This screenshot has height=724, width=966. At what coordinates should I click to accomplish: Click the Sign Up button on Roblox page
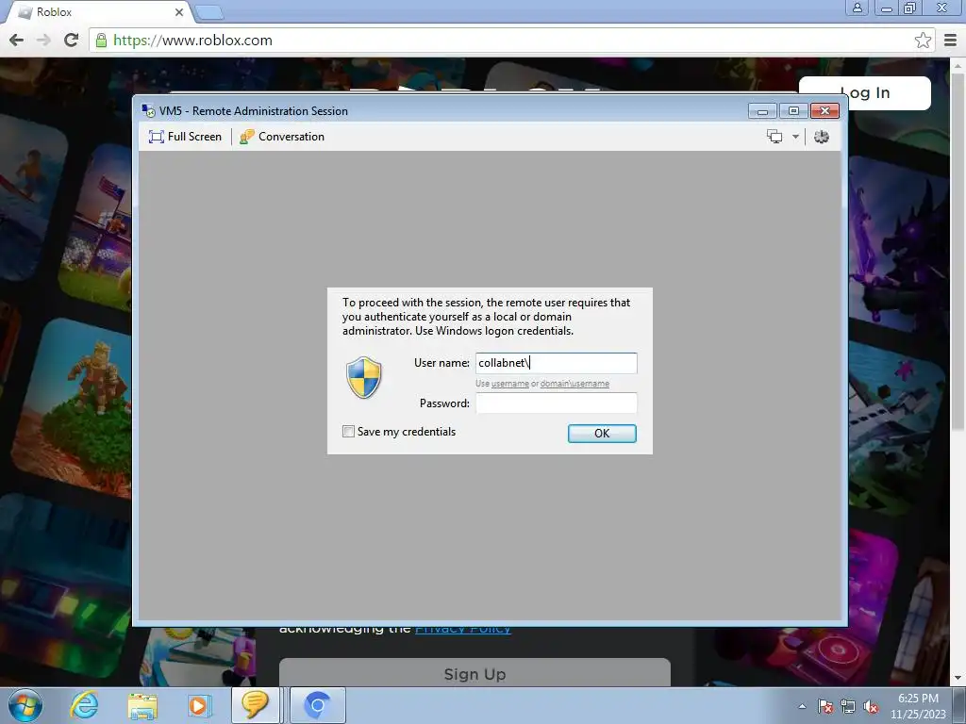tap(475, 674)
